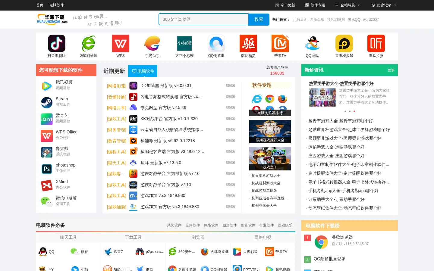Open the 360浏览器 icon in top row

(89, 43)
